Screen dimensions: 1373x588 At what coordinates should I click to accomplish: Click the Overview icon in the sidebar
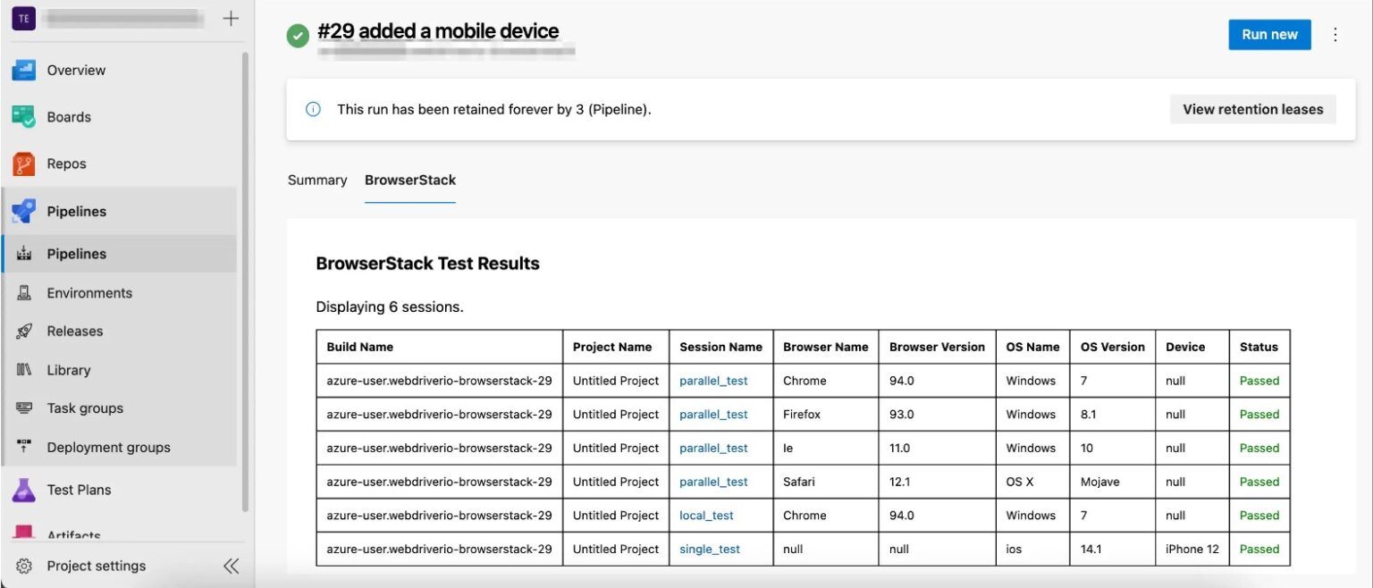23,71
